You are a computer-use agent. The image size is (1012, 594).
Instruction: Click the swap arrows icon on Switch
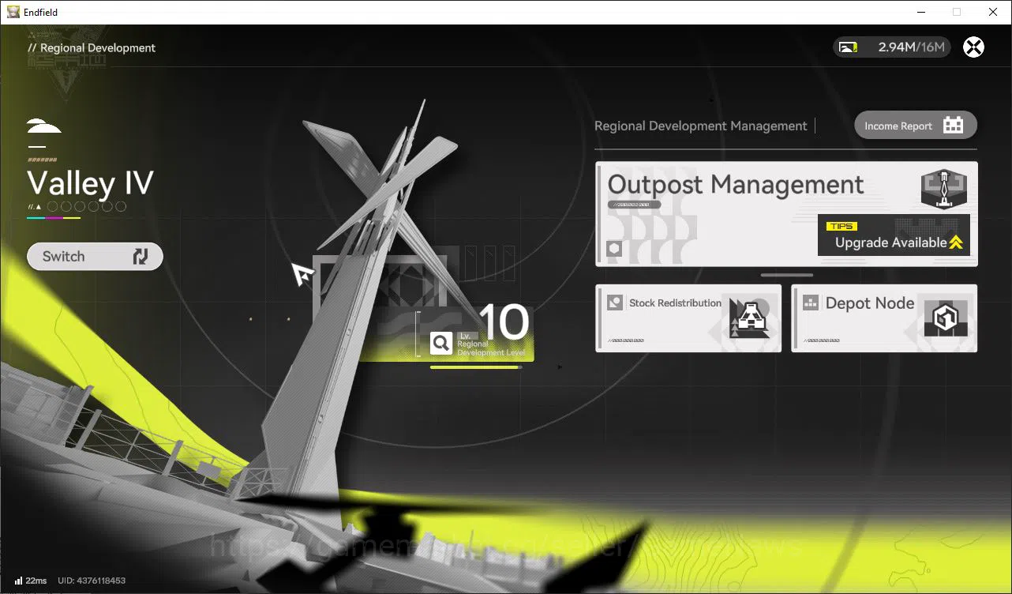[x=141, y=257]
